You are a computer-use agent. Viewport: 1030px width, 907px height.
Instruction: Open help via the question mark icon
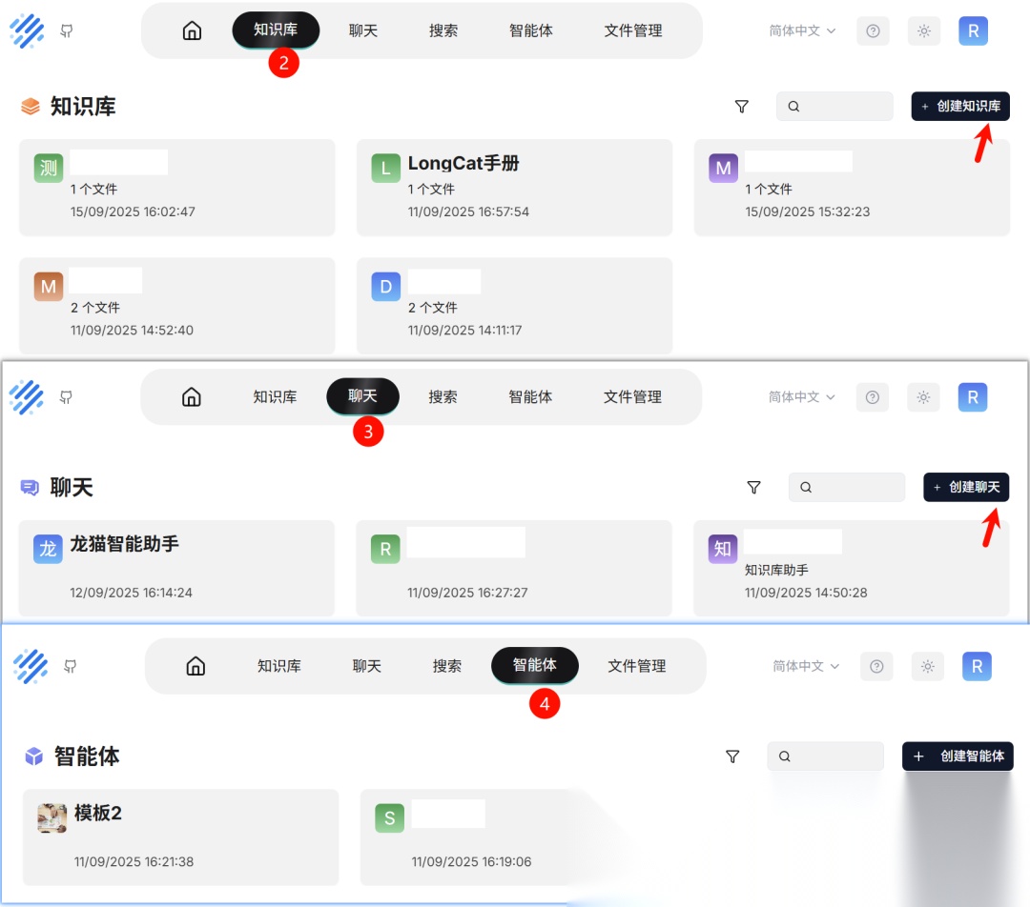pos(873,30)
